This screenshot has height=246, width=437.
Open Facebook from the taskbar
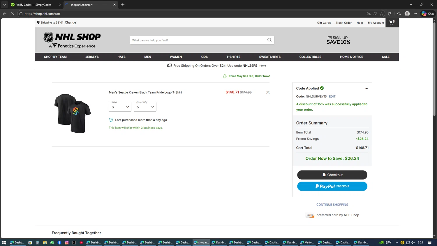point(59,243)
